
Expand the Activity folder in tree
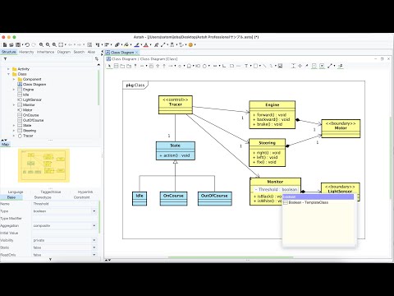coord(8,69)
